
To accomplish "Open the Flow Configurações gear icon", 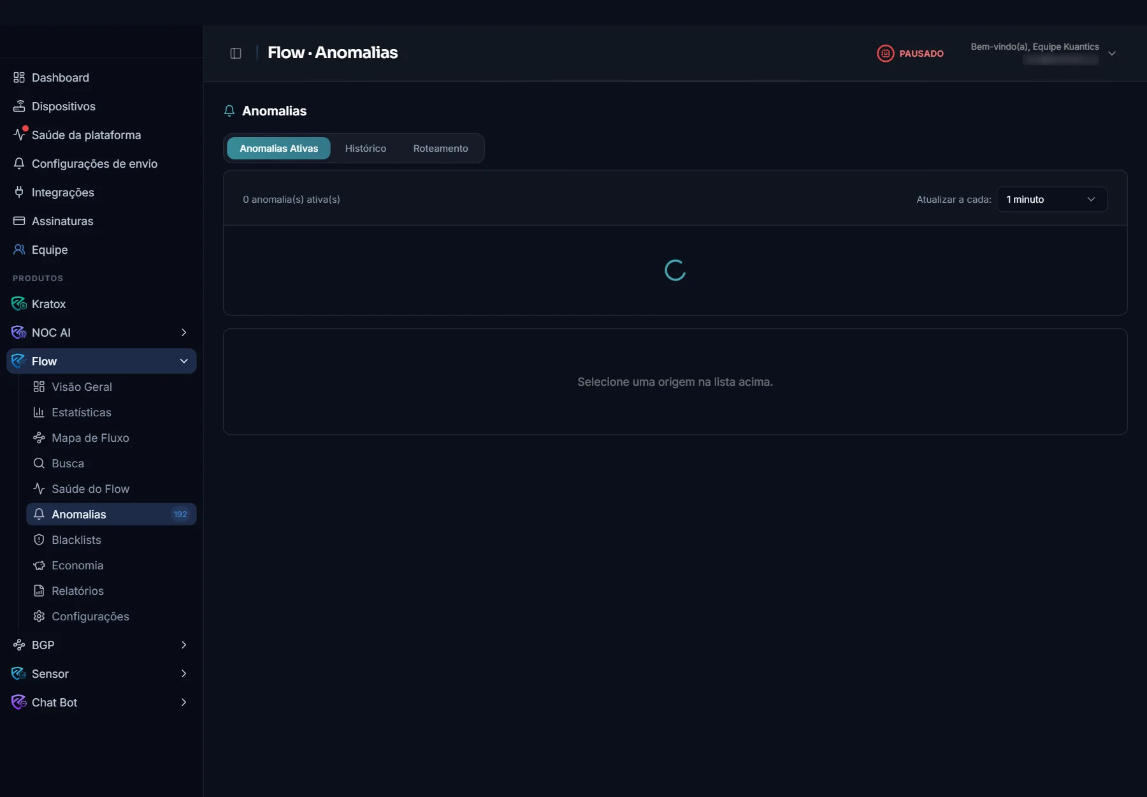I will pyautogui.click(x=39, y=616).
